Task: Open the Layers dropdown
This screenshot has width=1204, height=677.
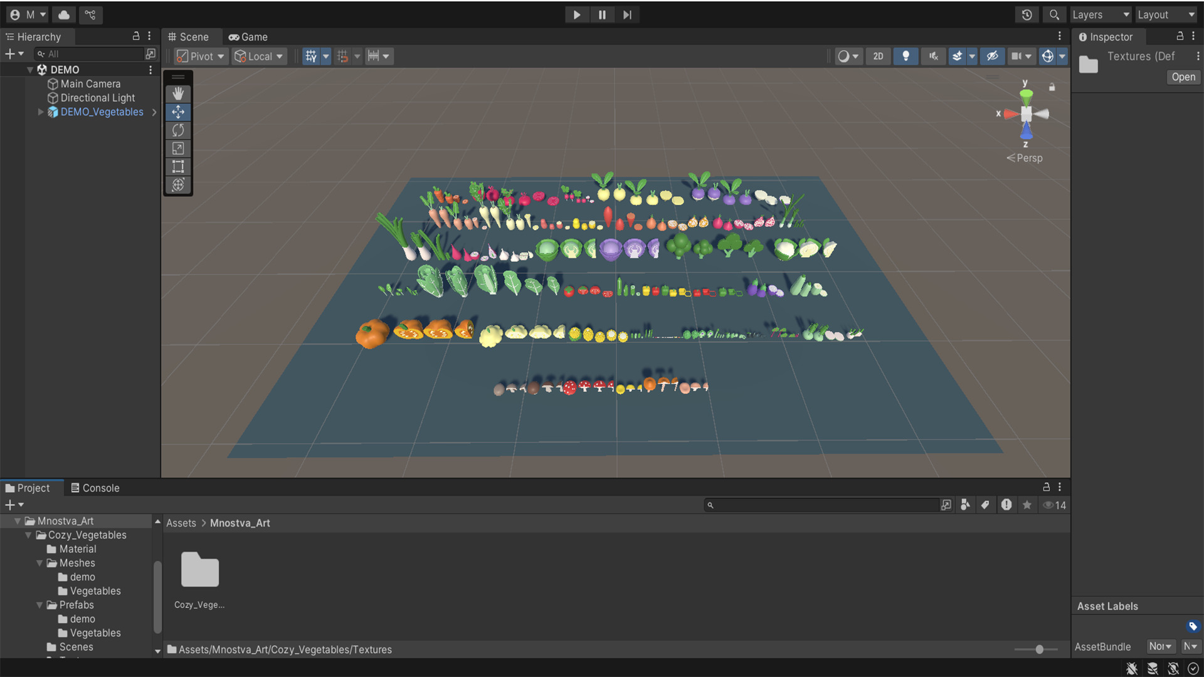Action: tap(1100, 14)
